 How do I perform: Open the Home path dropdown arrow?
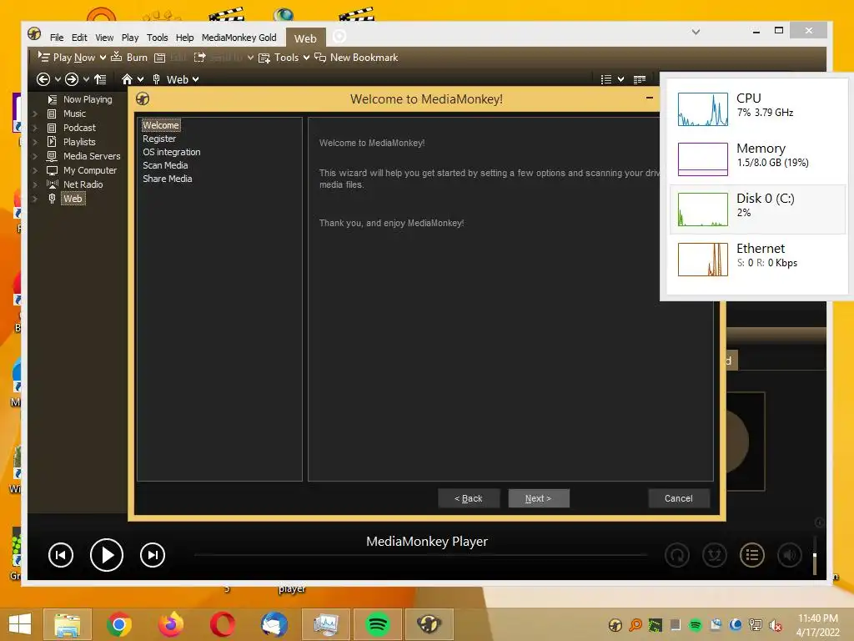[140, 79]
